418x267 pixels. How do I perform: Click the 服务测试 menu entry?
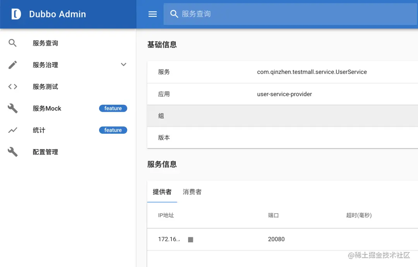point(46,87)
